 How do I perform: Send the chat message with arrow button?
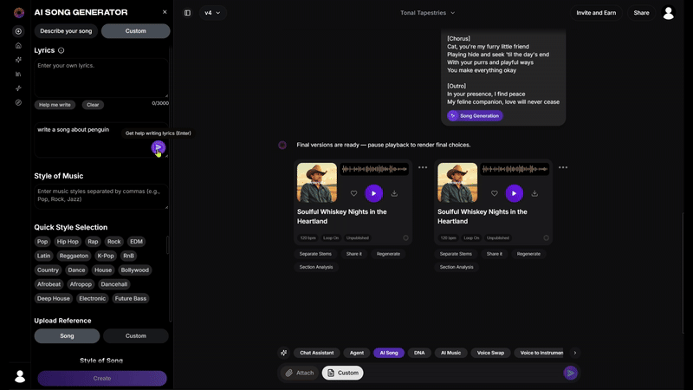(x=571, y=373)
